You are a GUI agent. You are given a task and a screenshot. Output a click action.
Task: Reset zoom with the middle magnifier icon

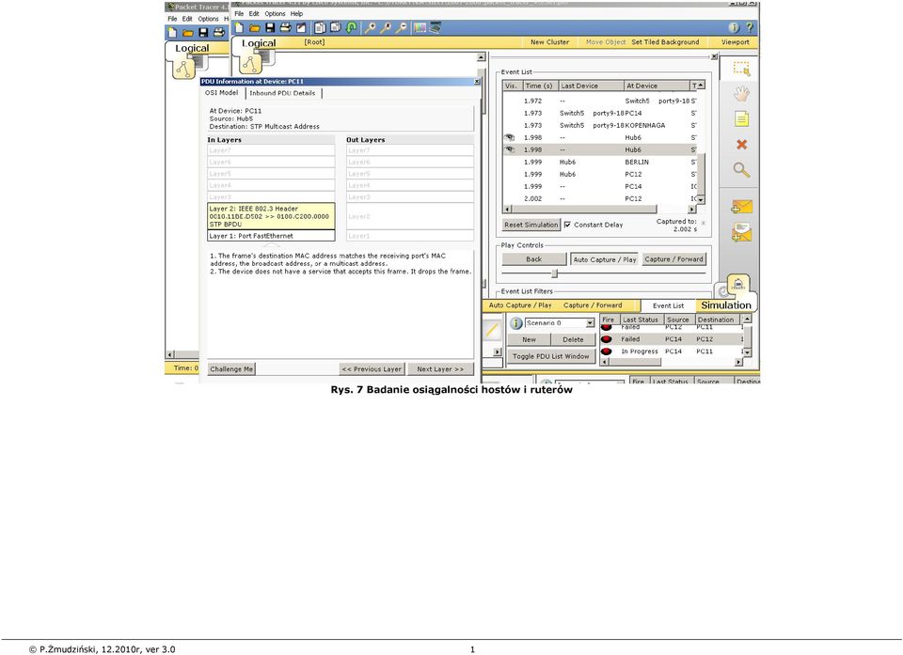pos(386,27)
